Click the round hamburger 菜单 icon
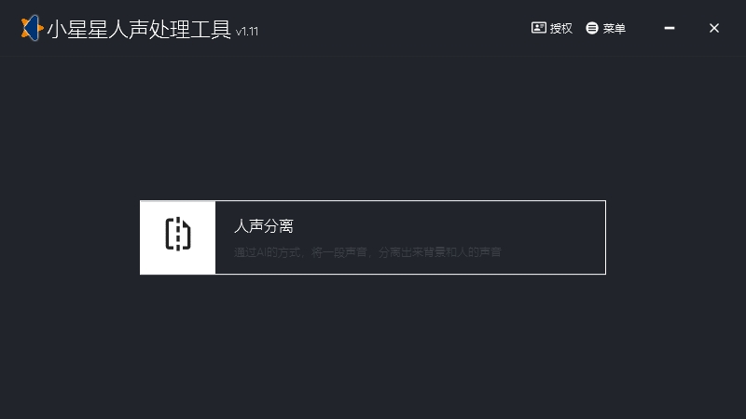This screenshot has height=419, width=746. (592, 28)
